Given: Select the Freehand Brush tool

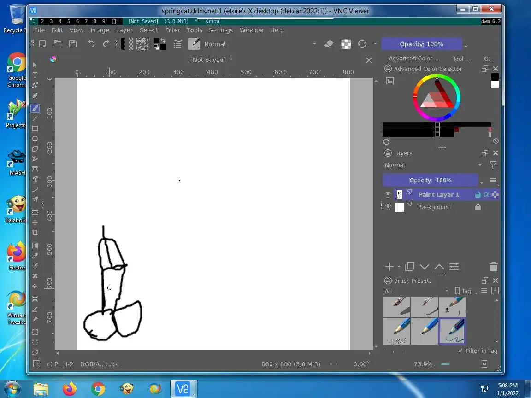Looking at the screenshot, I should point(35,108).
